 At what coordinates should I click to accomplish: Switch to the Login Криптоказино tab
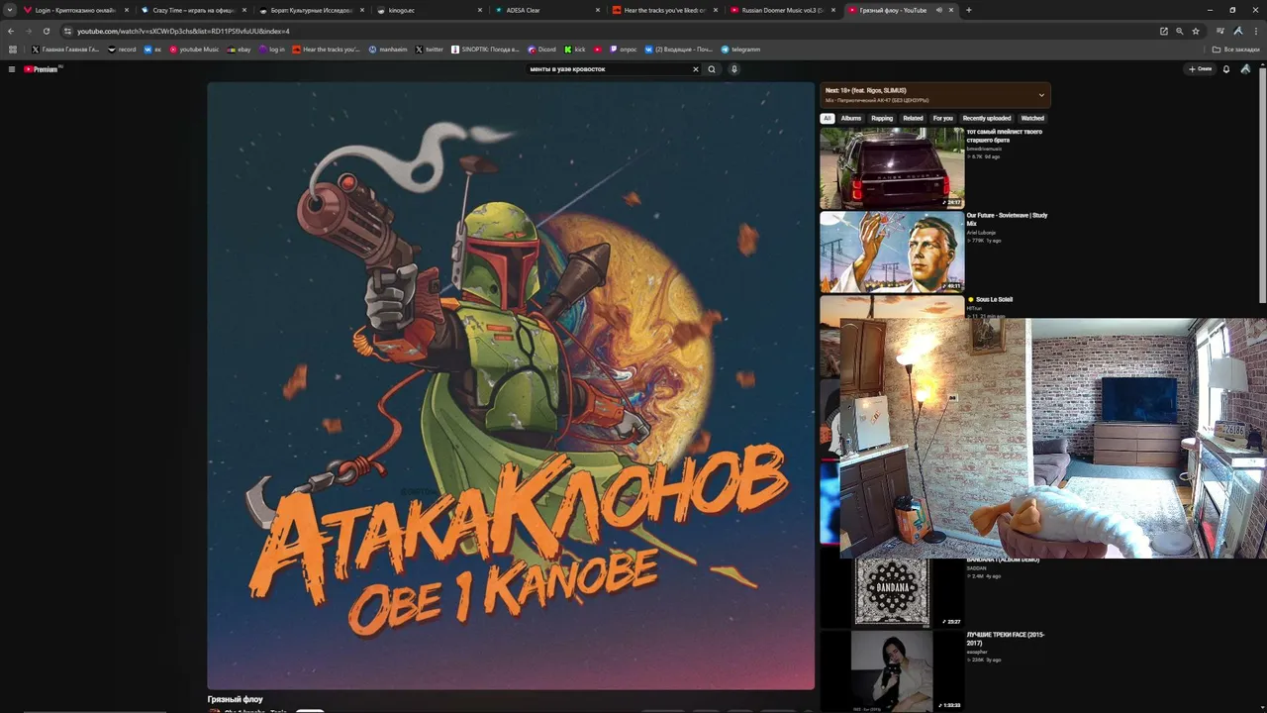[75, 10]
